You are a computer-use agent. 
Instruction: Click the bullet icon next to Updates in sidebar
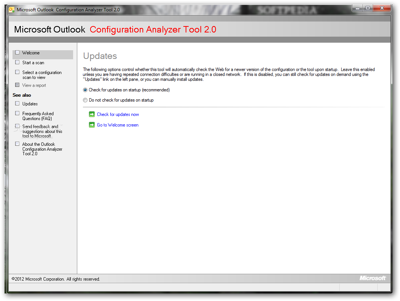(17, 103)
